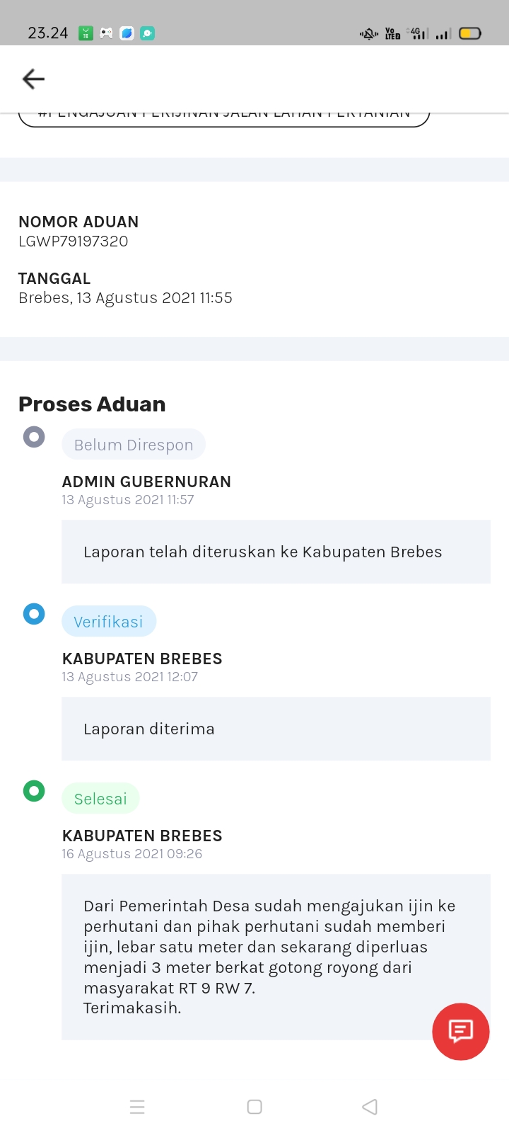Tap the Selesai status chip
The image size is (509, 1133).
pyautogui.click(x=100, y=799)
